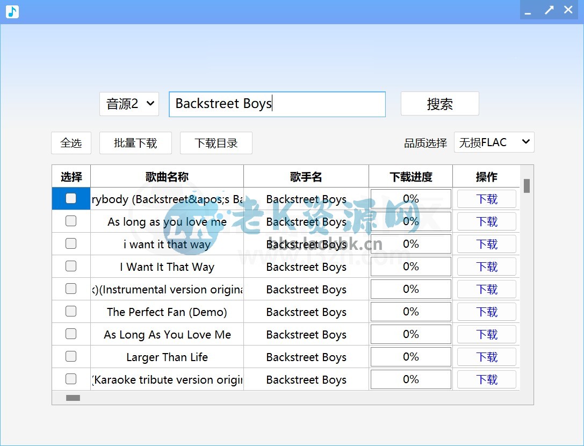Check the lowercase "As long as you love me" row
The height and width of the screenshot is (446, 584).
coord(71,221)
